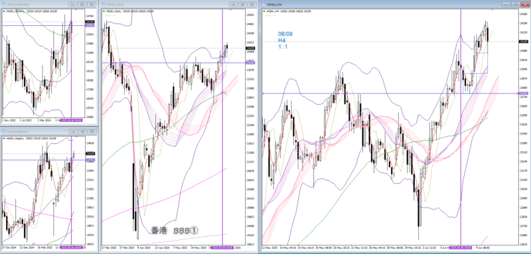Click the 24816 price level in Weekly scale
This screenshot has height=254, width=531.
[x=90, y=143]
